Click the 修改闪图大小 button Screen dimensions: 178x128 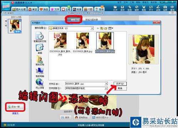[100, 117]
